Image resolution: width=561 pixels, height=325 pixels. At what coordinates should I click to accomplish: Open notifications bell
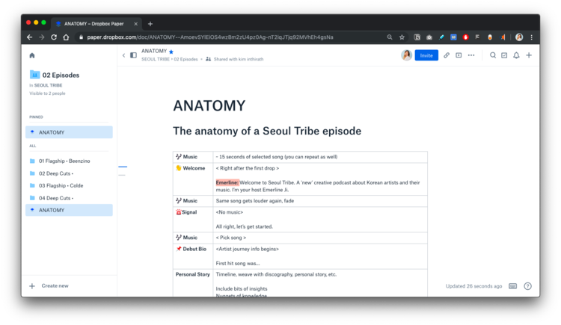[516, 55]
